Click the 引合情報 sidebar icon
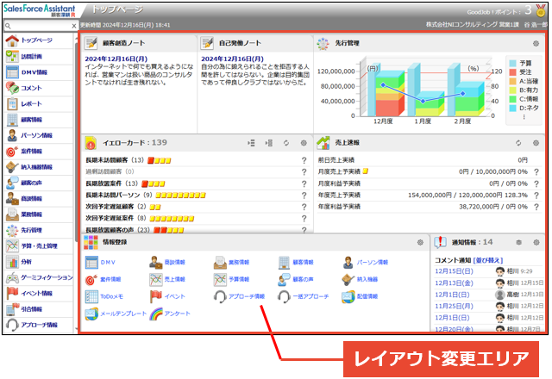This screenshot has width=552, height=379. tap(12, 309)
